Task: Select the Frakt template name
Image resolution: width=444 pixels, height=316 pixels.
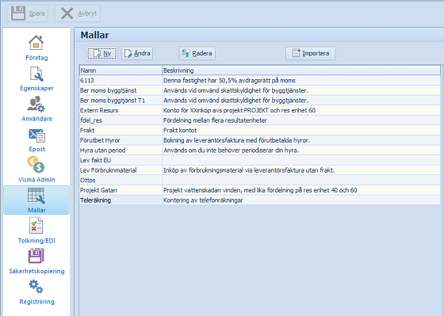Action: [87, 131]
